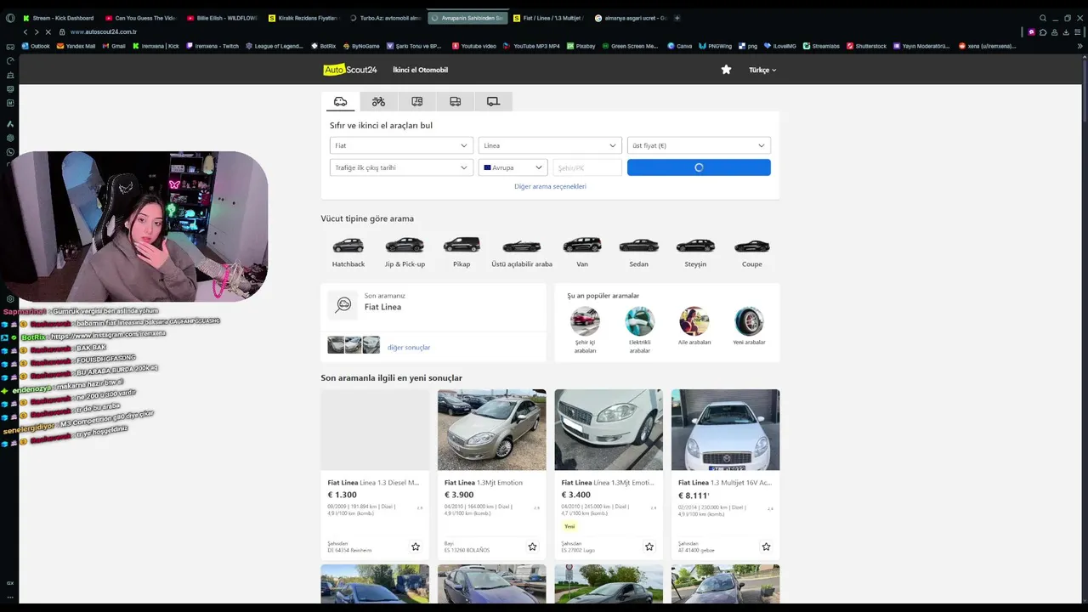Viewport: 1088px width, 612px height.
Task: Open Elektrikli arabalar popular search
Action: [639, 330]
